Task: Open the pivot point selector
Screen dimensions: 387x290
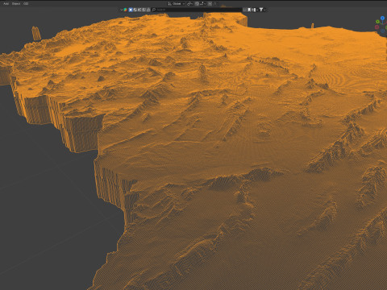Action: (189, 4)
